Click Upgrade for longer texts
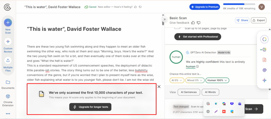This screenshot has height=119, width=271. point(91,107)
